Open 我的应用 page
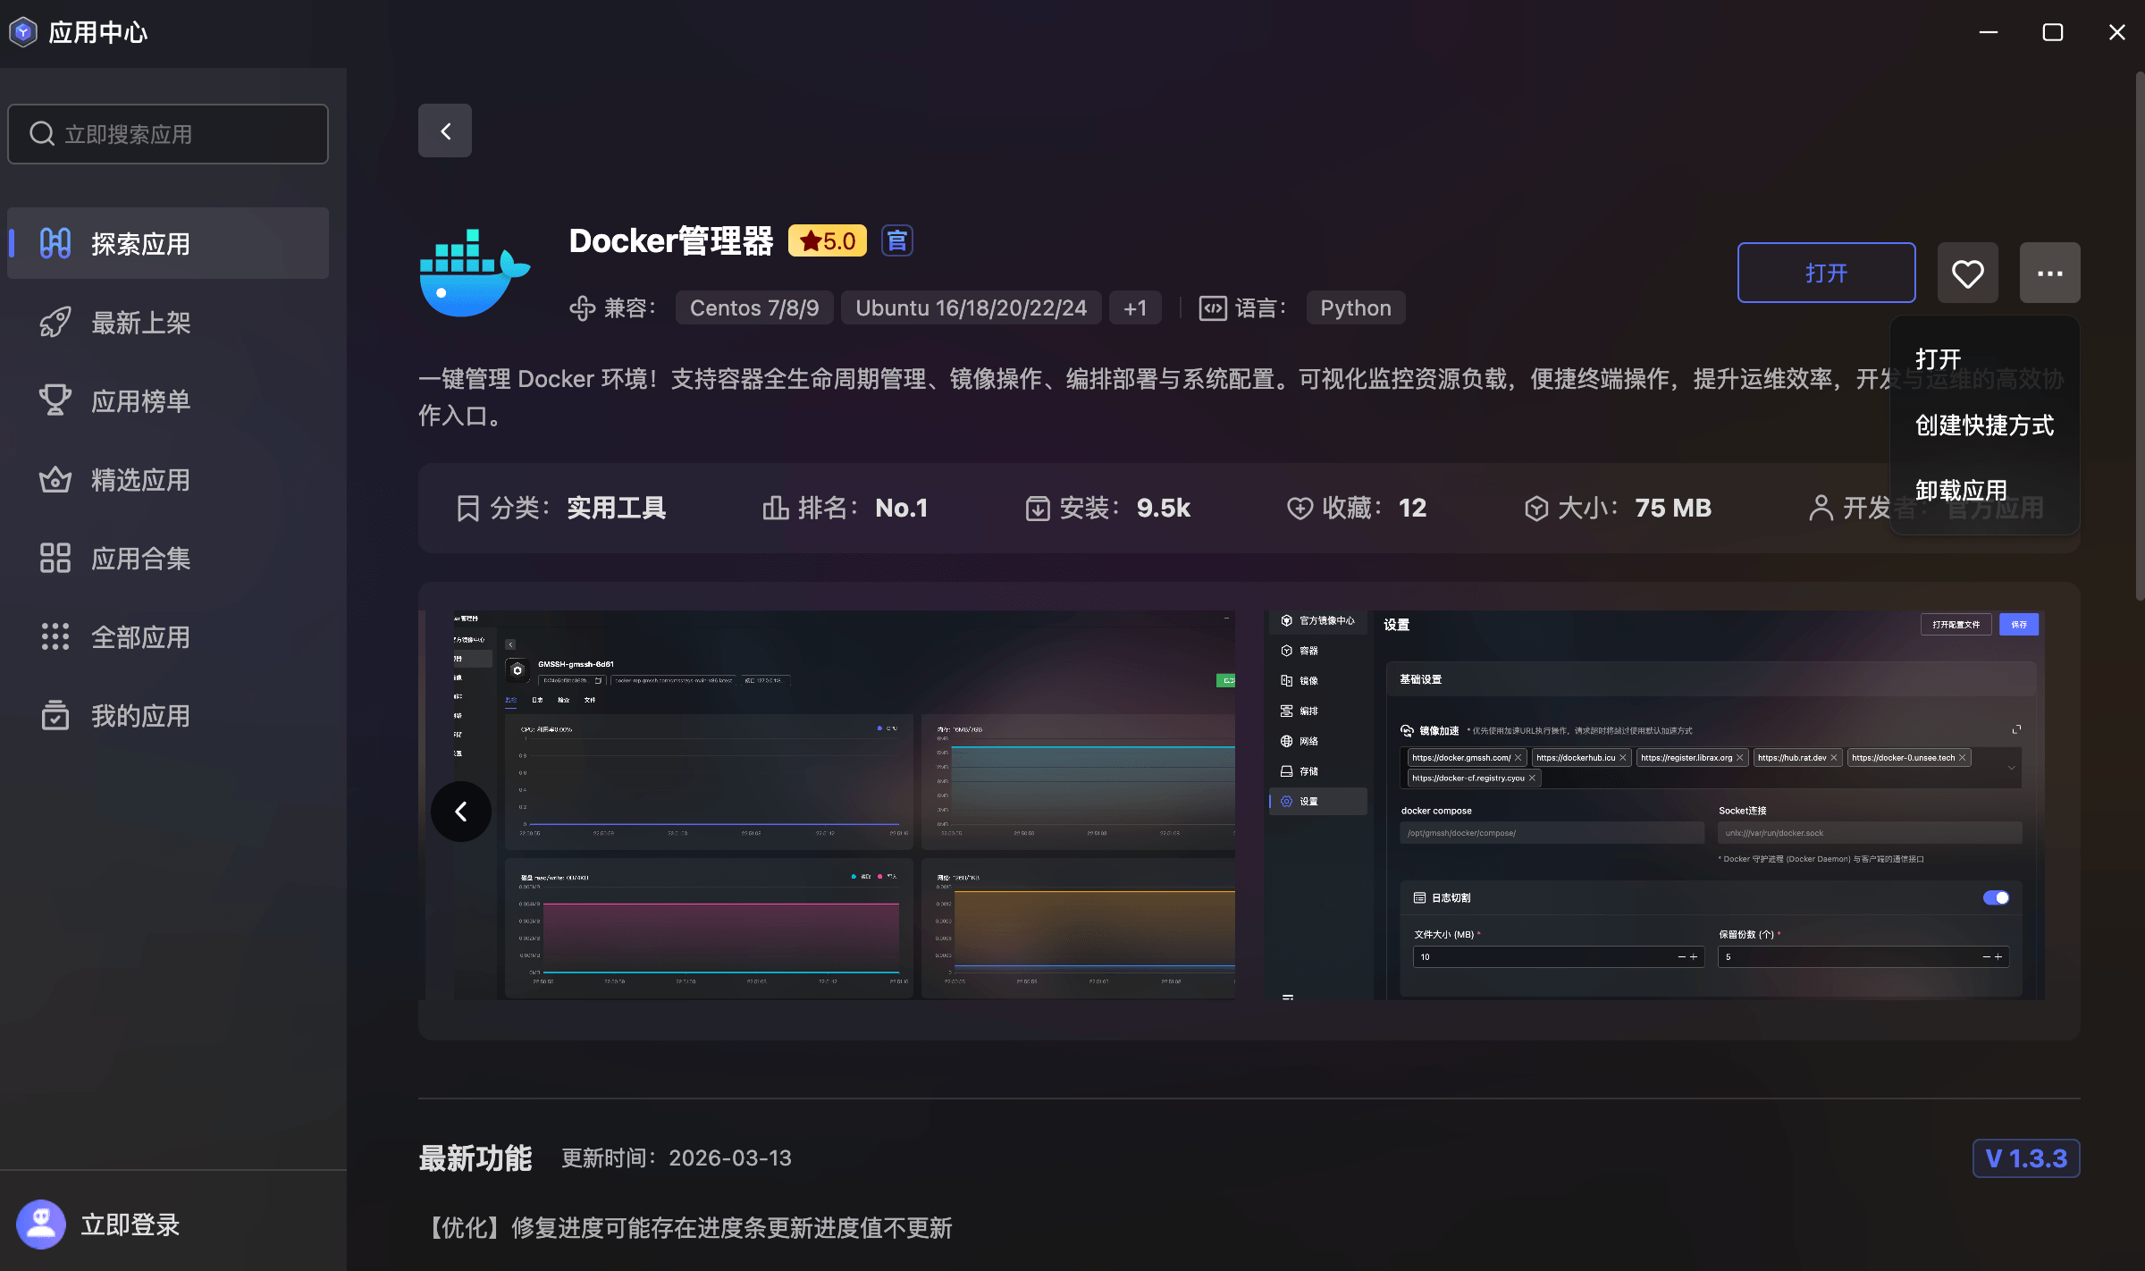This screenshot has width=2145, height=1271. [168, 715]
